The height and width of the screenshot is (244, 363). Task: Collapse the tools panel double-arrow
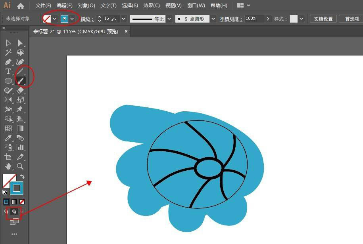pyautogui.click(x=4, y=28)
